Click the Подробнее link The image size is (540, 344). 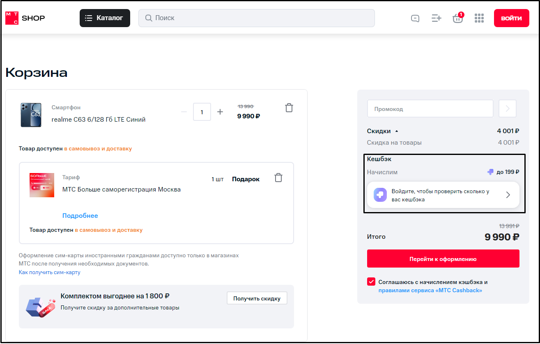pos(80,216)
